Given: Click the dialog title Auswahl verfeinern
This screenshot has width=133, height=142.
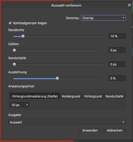Looking at the screenshot, I should click(x=66, y=5).
